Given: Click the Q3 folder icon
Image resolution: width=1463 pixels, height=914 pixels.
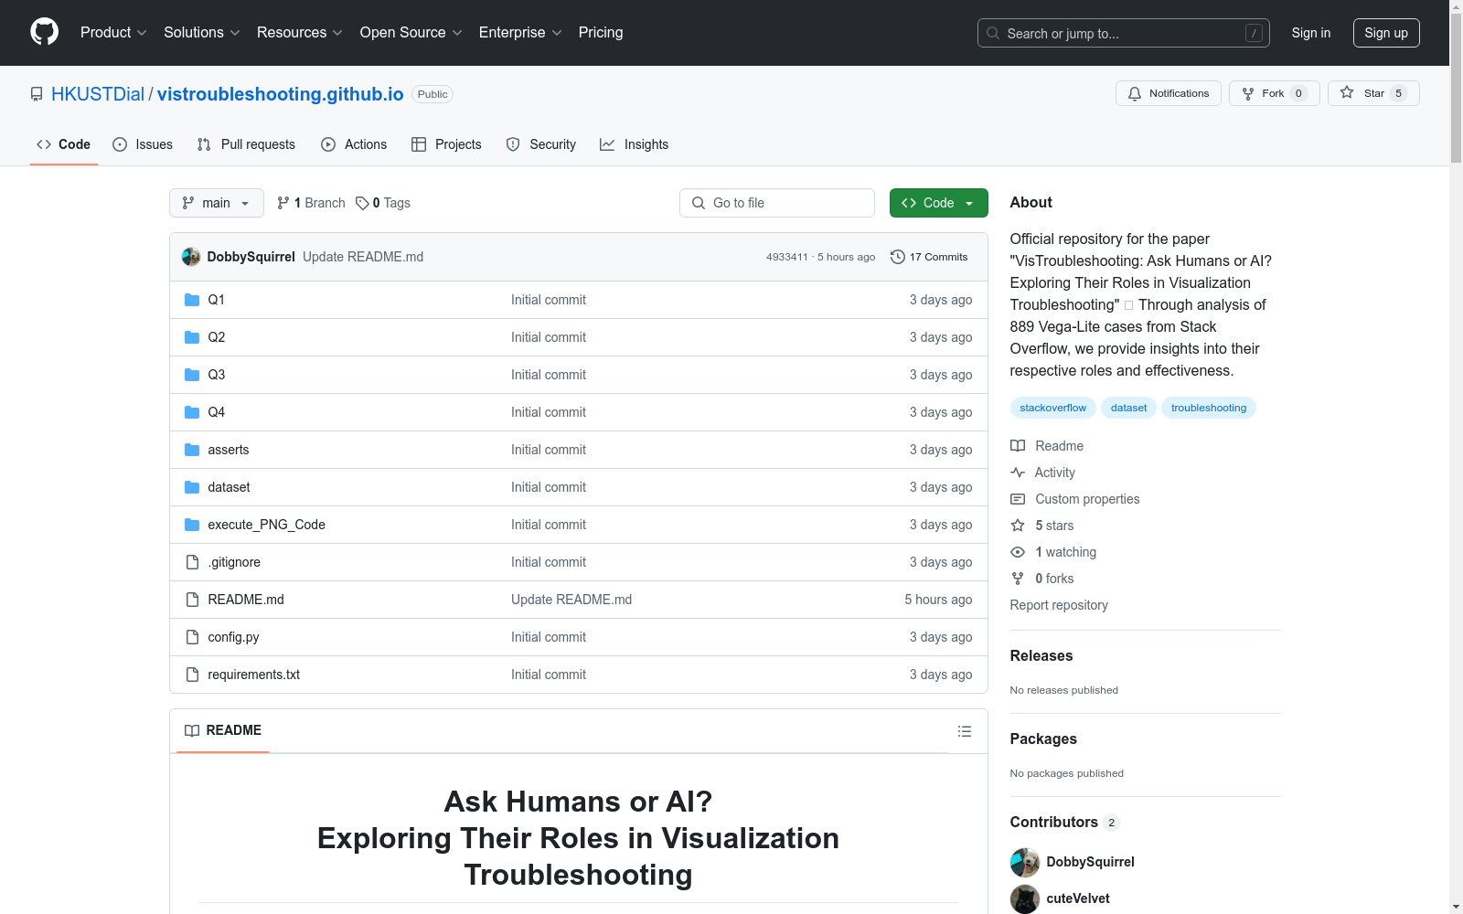Looking at the screenshot, I should 192,375.
